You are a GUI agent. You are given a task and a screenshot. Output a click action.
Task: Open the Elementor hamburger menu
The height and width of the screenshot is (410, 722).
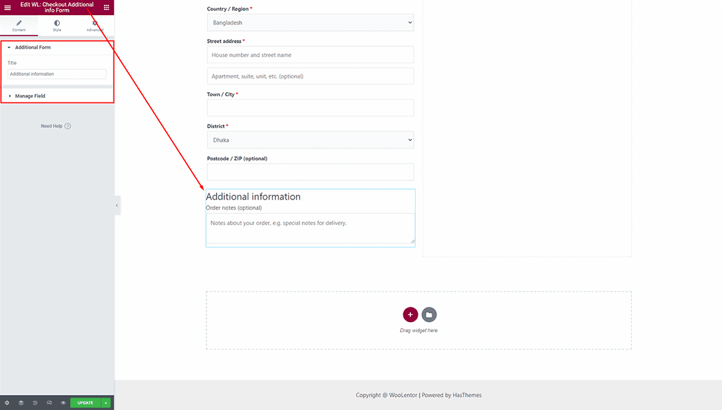[8, 7]
